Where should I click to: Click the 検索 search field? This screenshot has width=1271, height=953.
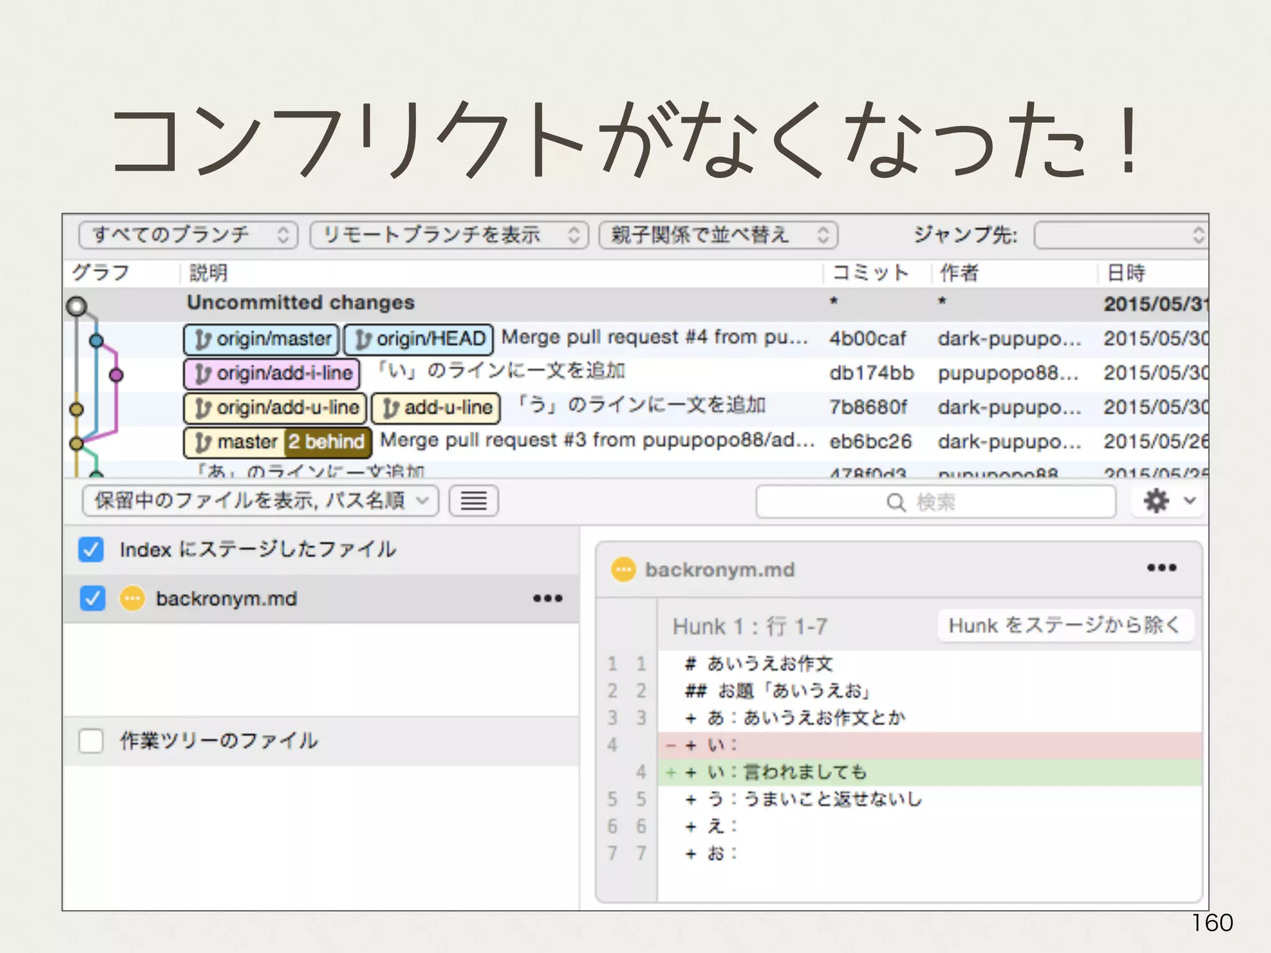pos(935,502)
